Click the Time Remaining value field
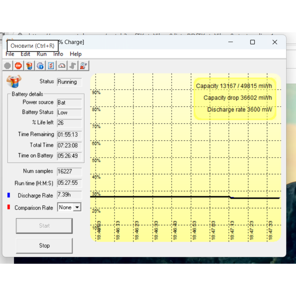Screen dimensions: 296x296 coord(69,135)
